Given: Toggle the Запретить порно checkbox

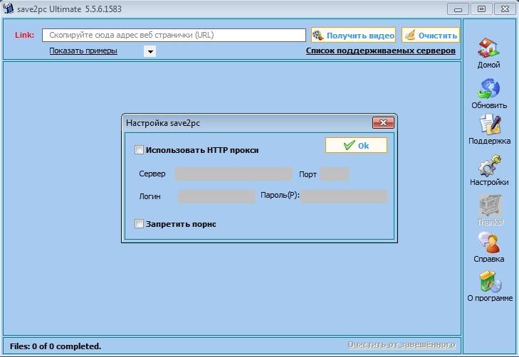Looking at the screenshot, I should tap(139, 224).
